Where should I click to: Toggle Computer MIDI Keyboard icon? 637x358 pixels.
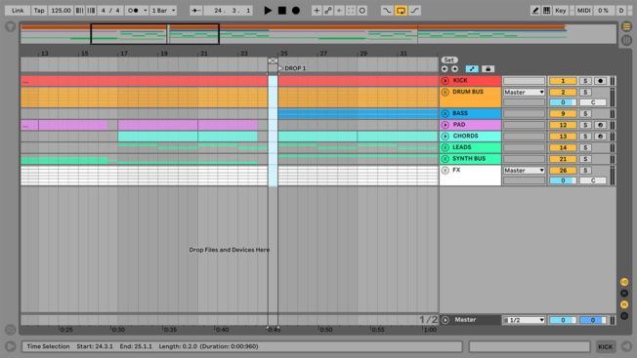tap(547, 11)
